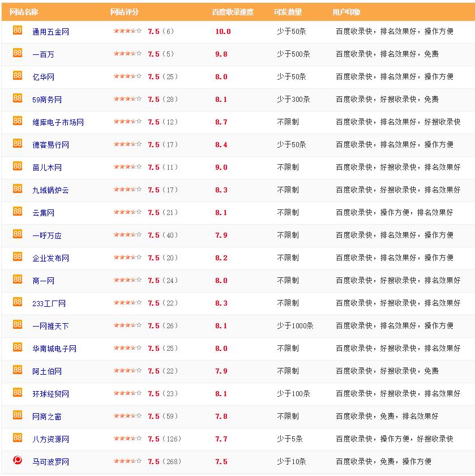Click the 88 icon beside 一百万

pyautogui.click(x=18, y=53)
